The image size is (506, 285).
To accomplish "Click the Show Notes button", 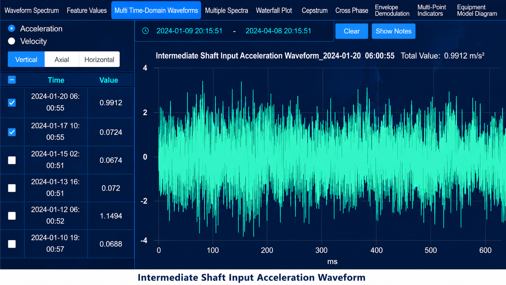I will [x=393, y=31].
